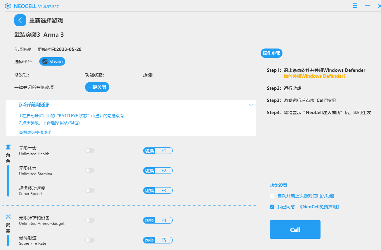Image resolution: width=381 pixels, height=250 pixels.
Task: Open the 如何关闭Windows Defender? link
Action: pyautogui.click(x=315, y=76)
